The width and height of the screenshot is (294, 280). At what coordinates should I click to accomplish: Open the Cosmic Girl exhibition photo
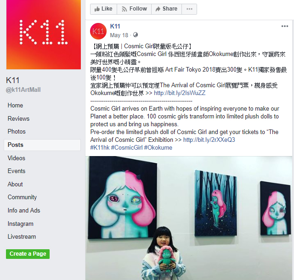[189, 218]
